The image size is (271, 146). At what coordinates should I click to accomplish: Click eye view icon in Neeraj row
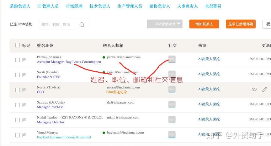point(254,89)
